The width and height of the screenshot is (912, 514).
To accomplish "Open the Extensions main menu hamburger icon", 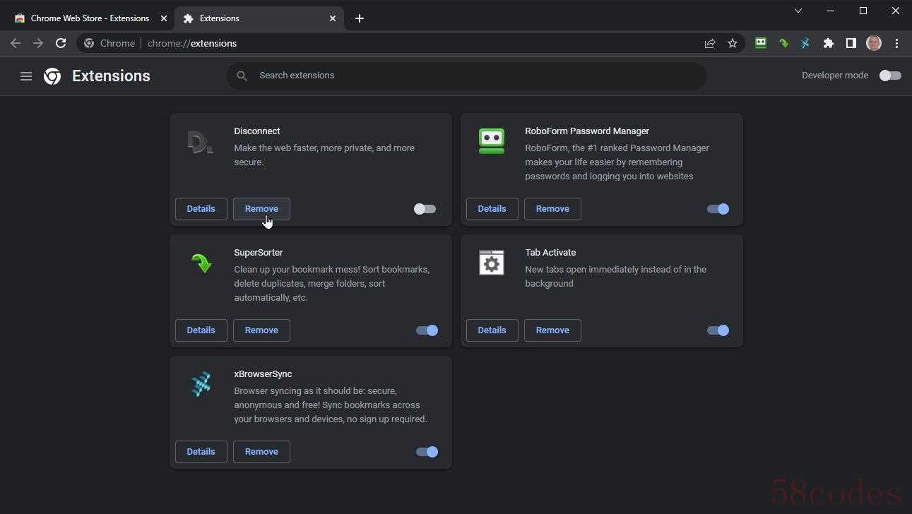I will coord(26,76).
